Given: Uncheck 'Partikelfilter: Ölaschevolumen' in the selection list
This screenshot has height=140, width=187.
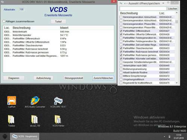Looking at the screenshot, I should [x=121, y=48].
